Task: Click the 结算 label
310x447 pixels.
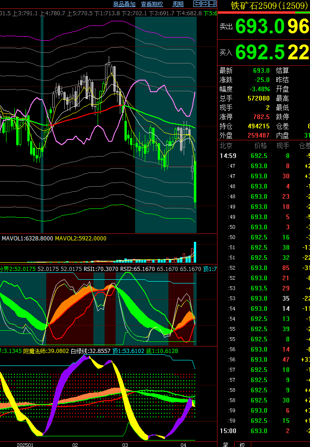Action: coord(282,70)
